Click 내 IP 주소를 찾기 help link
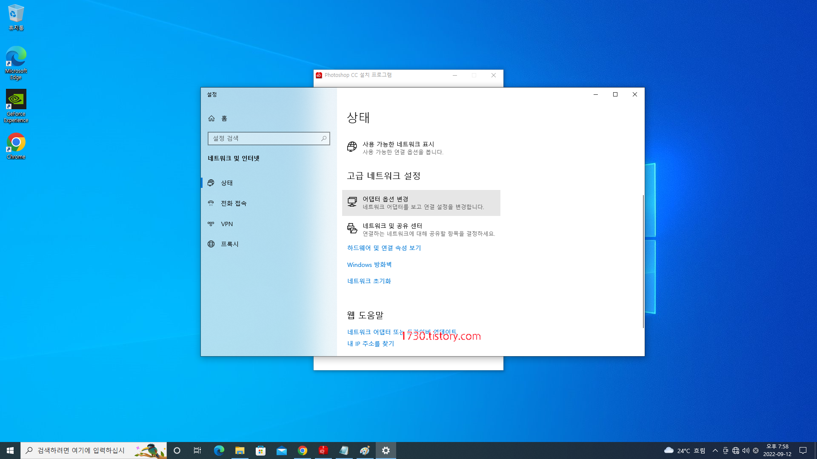817x459 pixels. (x=371, y=343)
